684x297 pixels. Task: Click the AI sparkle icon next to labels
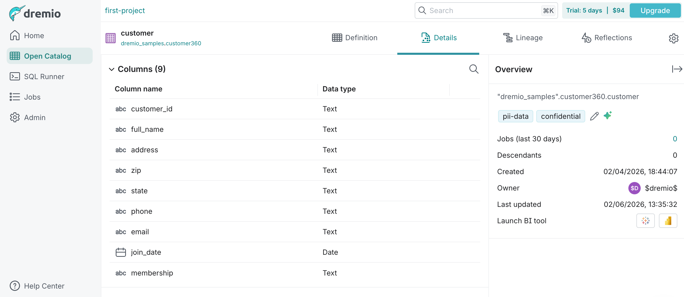608,115
